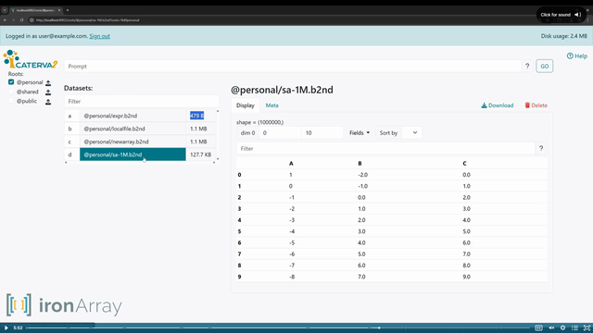Open video chapters list
Image resolution: width=593 pixels, height=333 pixels.
574,327
